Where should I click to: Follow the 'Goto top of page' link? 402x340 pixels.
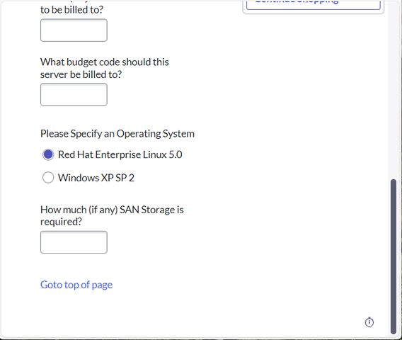point(76,285)
